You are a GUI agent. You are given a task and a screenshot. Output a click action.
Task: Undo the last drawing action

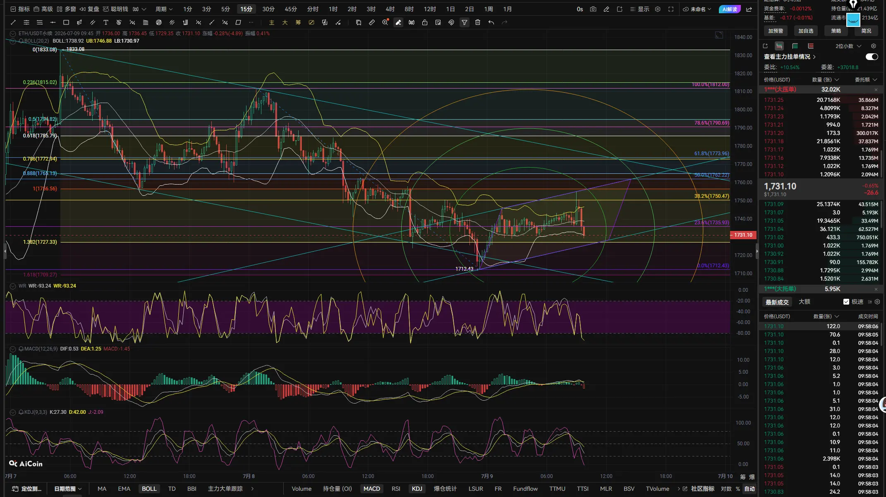coord(491,22)
